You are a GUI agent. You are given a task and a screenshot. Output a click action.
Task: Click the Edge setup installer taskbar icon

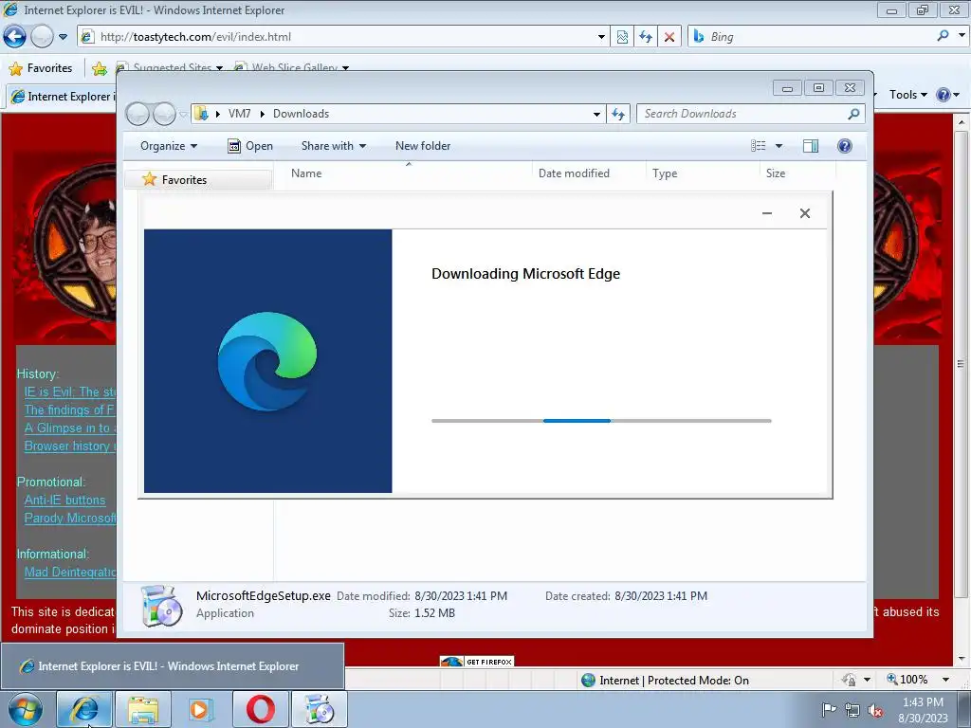[x=320, y=709]
